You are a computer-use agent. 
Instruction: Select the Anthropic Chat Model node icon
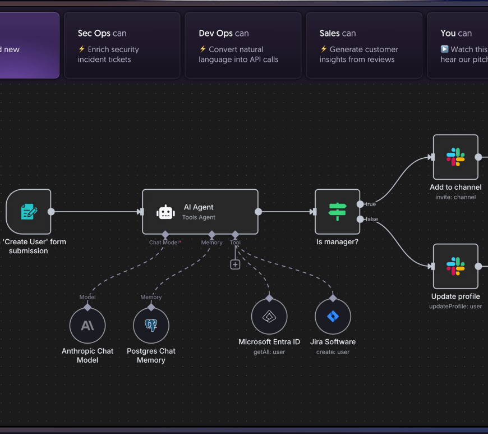coord(88,325)
